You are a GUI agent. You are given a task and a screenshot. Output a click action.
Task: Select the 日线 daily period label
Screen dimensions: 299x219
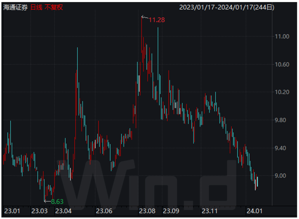pyautogui.click(x=37, y=7)
